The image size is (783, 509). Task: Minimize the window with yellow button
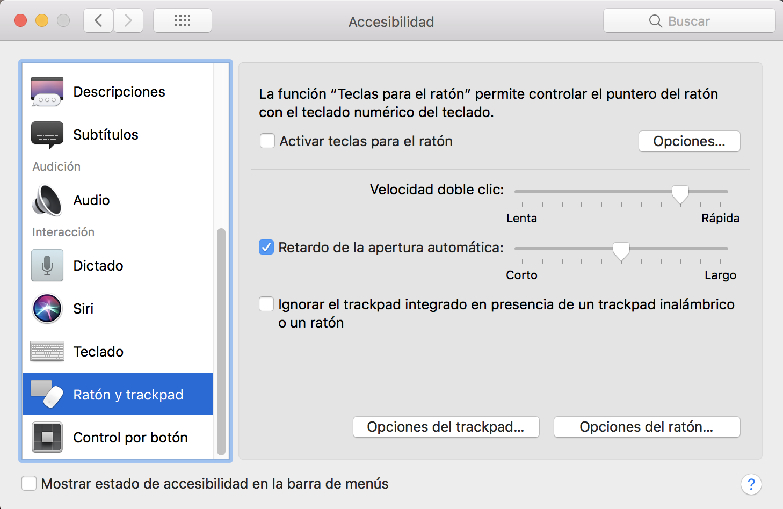42,20
